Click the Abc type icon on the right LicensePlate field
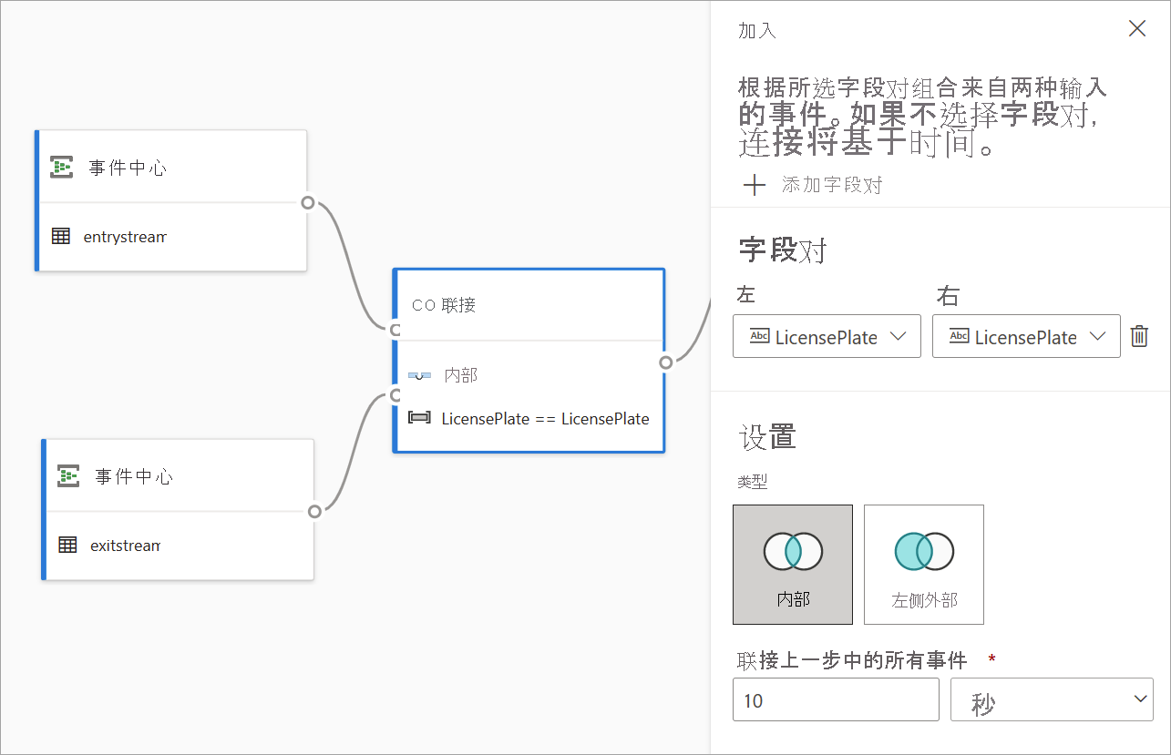The height and width of the screenshot is (755, 1171). (x=958, y=336)
